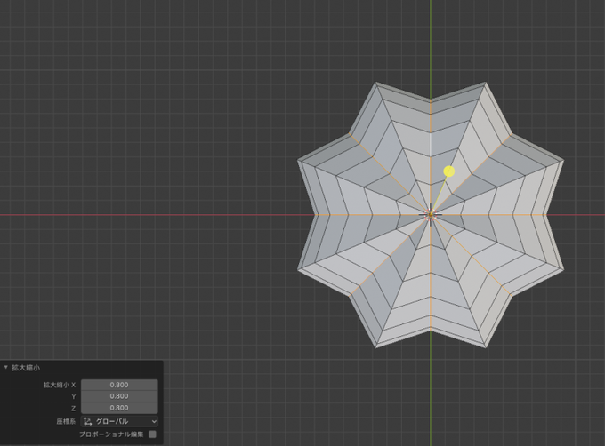This screenshot has height=446, width=605.
Task: Click the 拡大縮小 panel title text
Action: [x=26, y=368]
